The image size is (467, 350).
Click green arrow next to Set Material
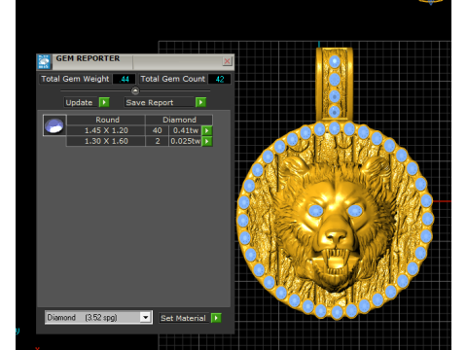pos(216,318)
